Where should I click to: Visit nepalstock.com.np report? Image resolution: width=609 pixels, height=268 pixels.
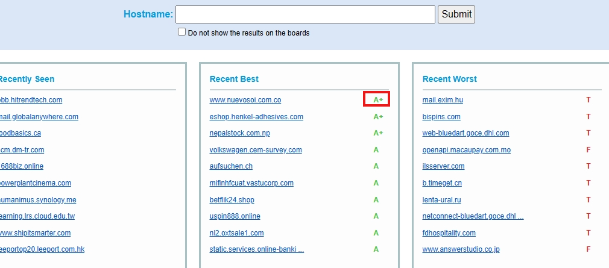click(x=239, y=133)
